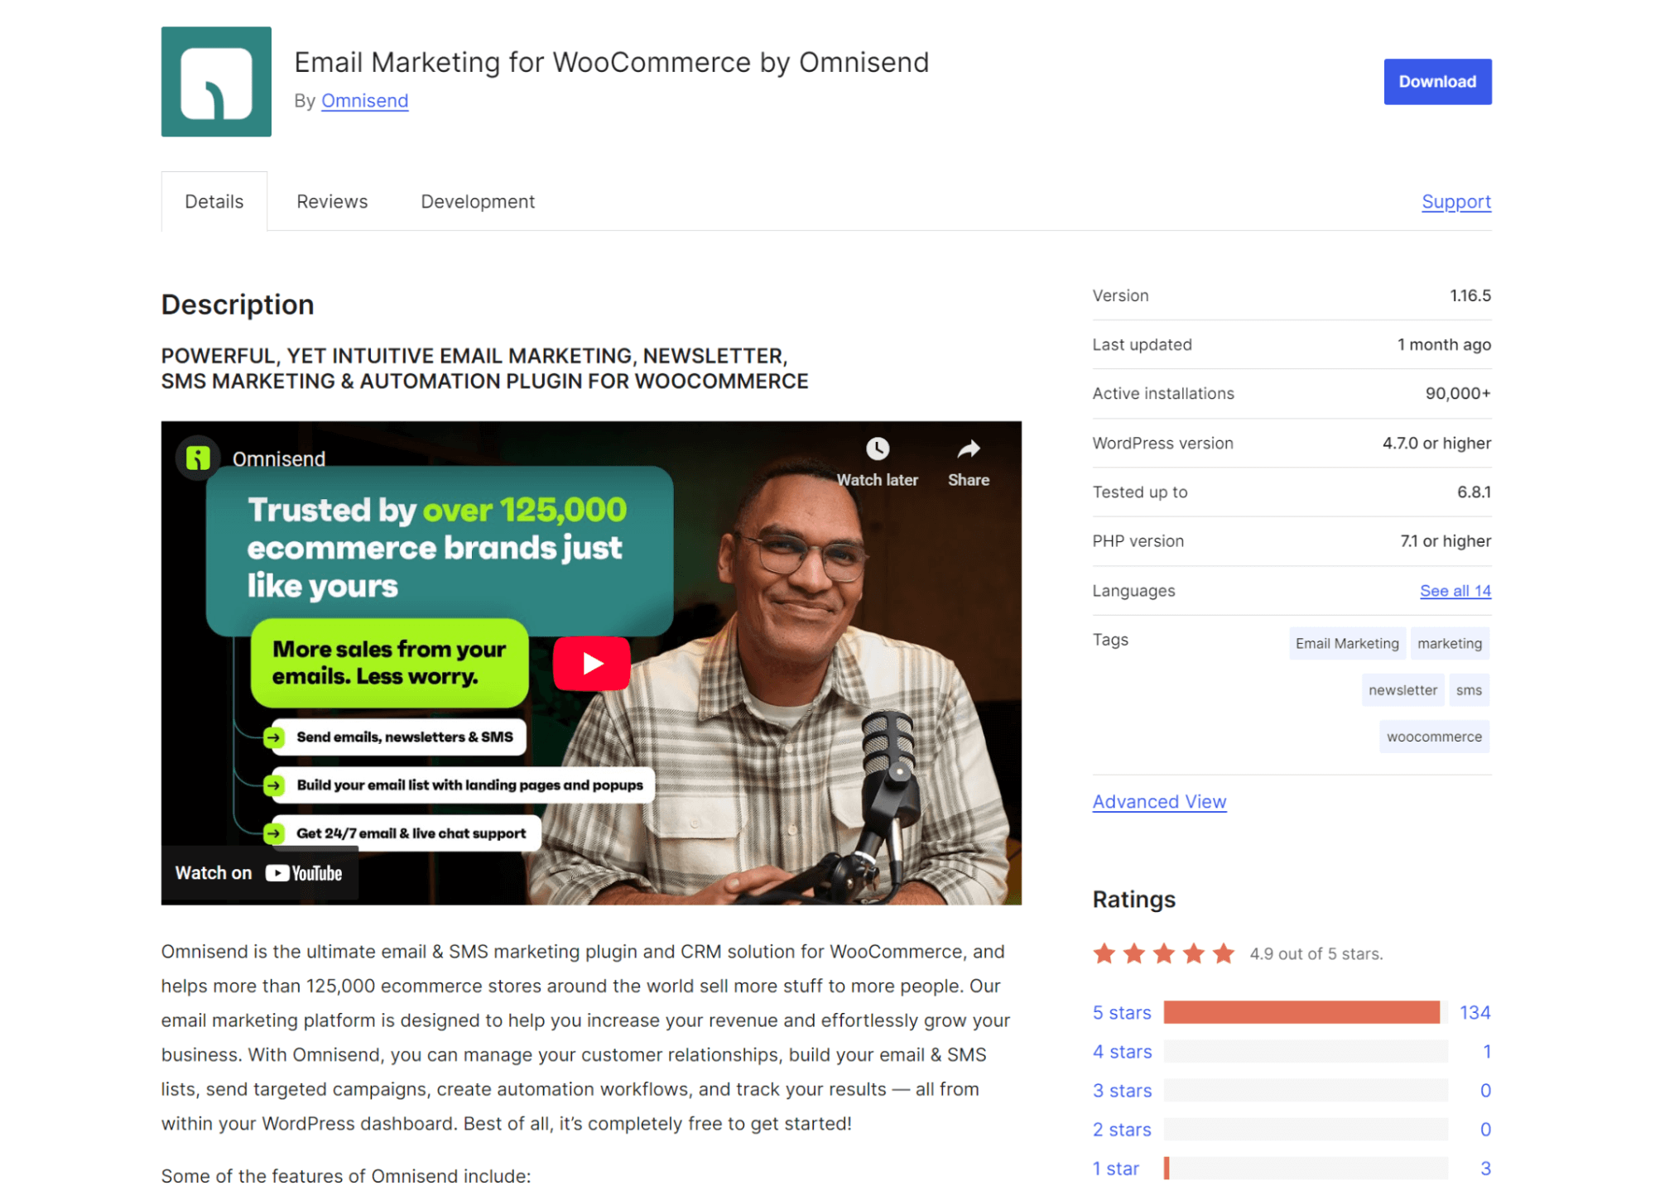Open the Omnisend author link
This screenshot has width=1655, height=1200.
tap(364, 100)
